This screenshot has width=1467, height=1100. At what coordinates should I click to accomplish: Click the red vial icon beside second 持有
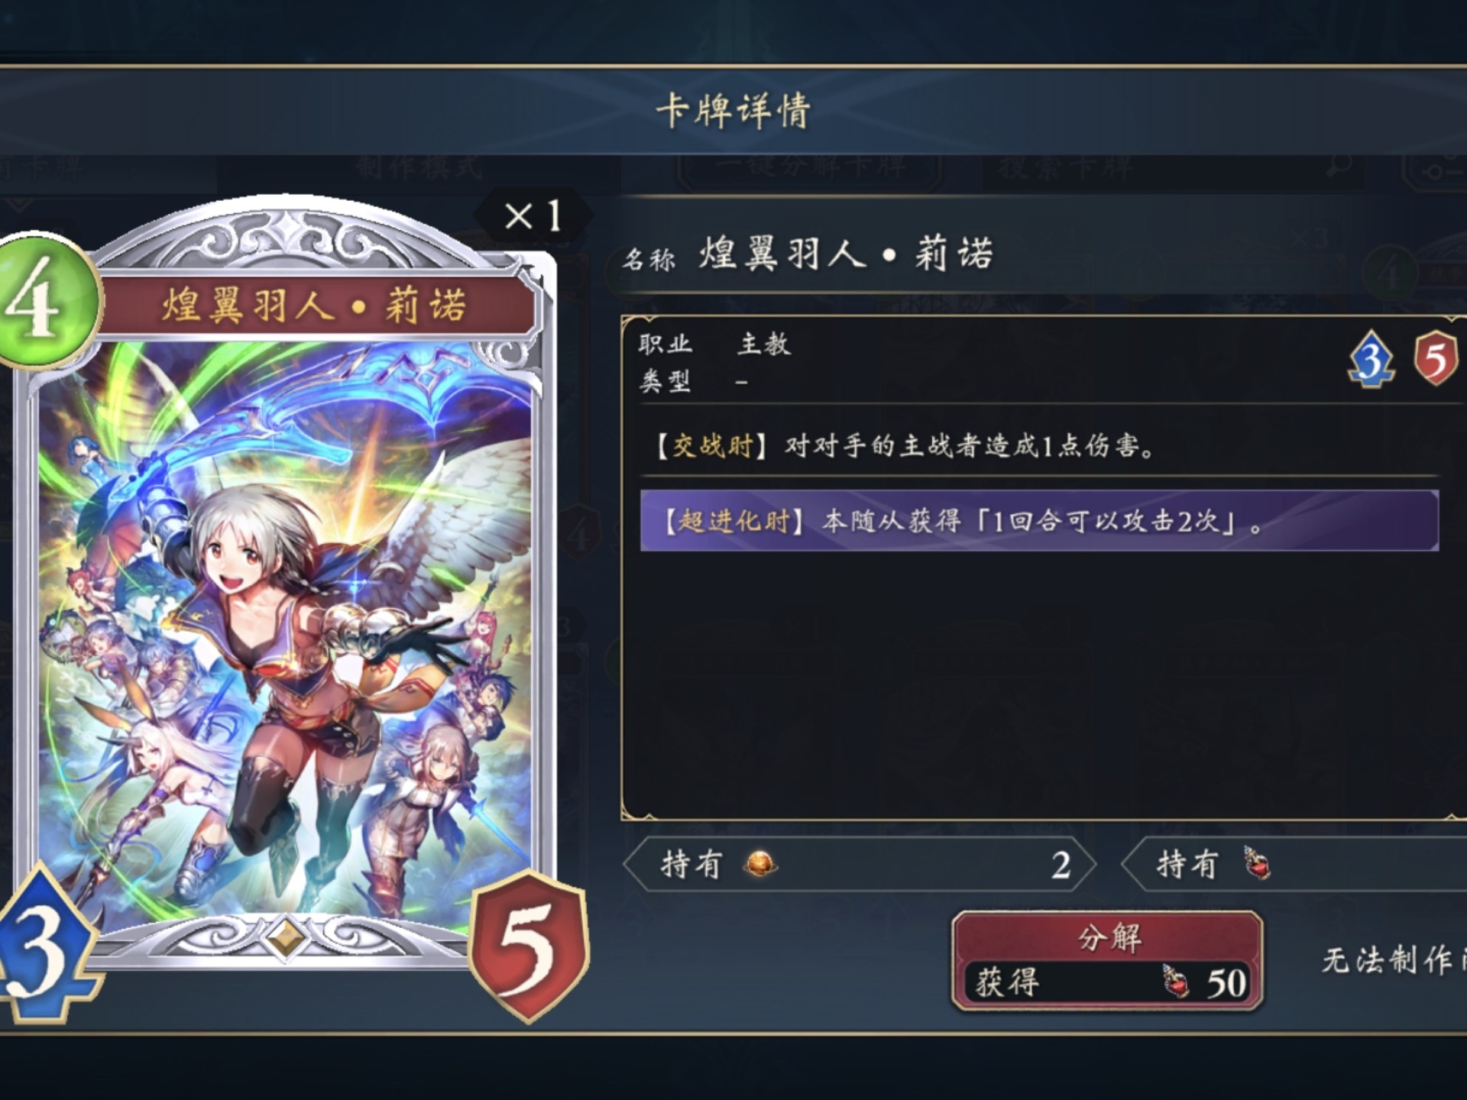coord(1256,863)
